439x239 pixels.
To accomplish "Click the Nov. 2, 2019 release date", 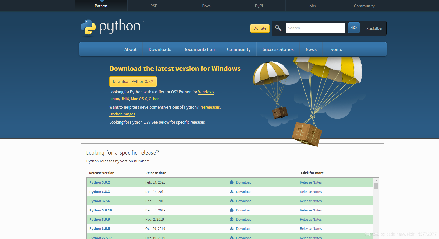I will 155,219.
